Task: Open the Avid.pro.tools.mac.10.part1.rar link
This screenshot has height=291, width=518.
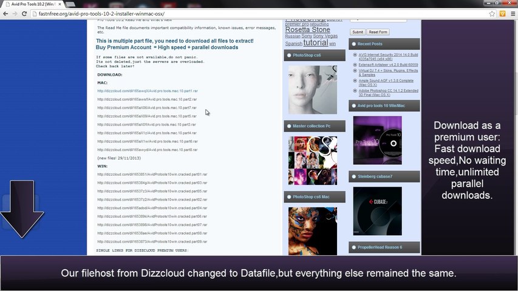Action: pyautogui.click(x=147, y=91)
